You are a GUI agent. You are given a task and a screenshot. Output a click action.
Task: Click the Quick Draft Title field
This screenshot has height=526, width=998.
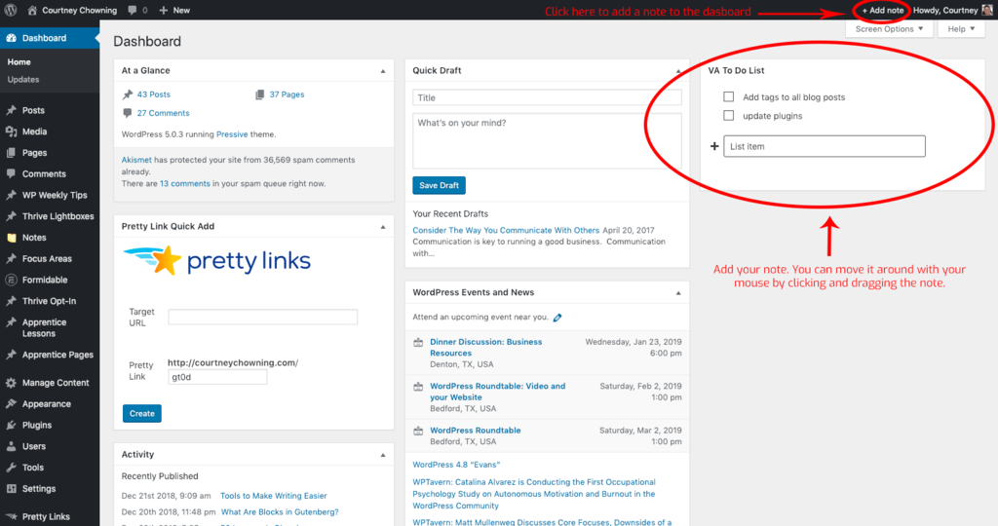(x=547, y=97)
